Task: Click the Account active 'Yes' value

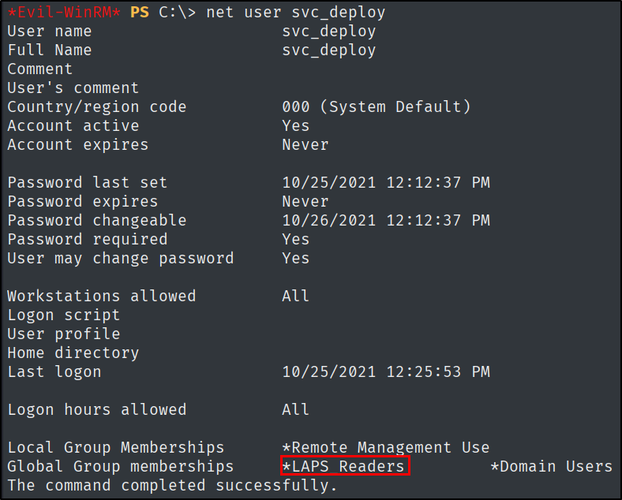Action: coord(295,126)
